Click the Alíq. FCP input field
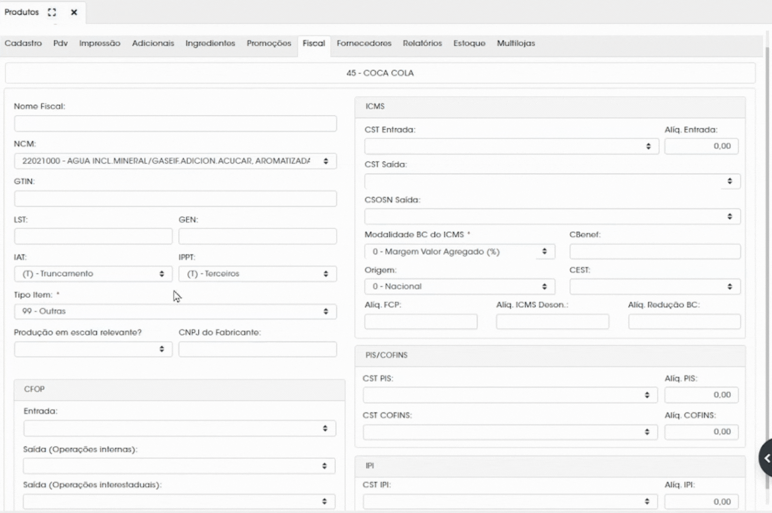This screenshot has width=772, height=513. pyautogui.click(x=421, y=322)
